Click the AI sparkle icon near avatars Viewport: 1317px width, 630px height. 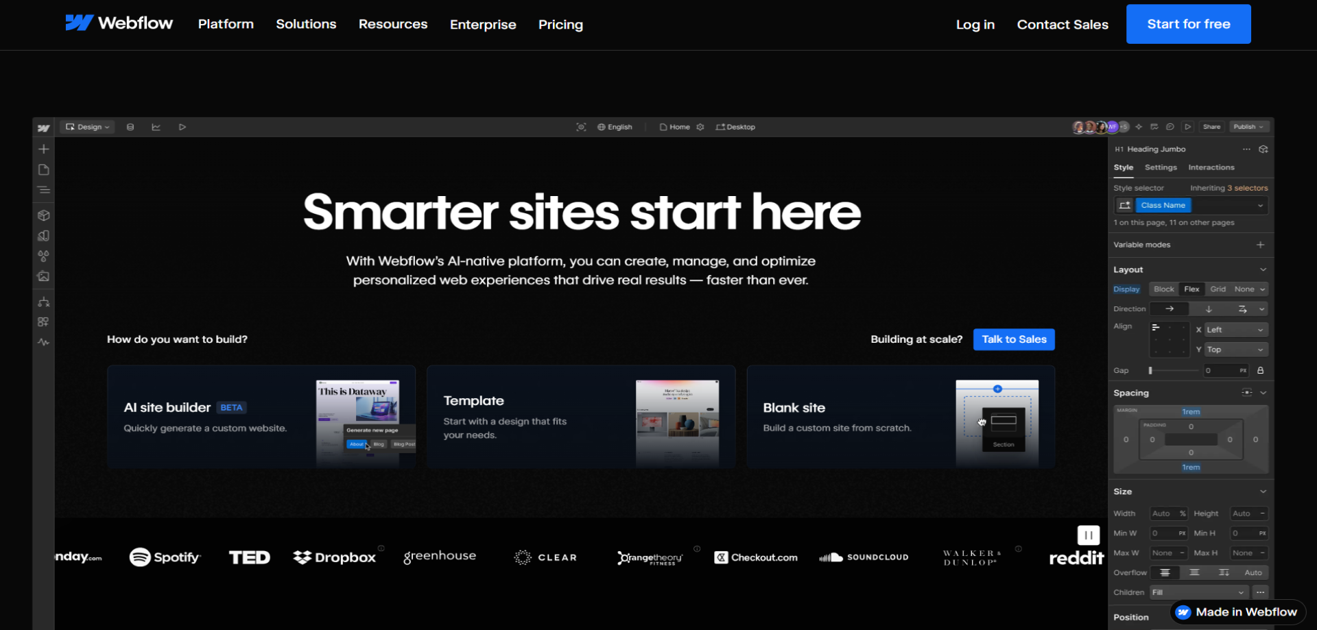click(x=1139, y=127)
